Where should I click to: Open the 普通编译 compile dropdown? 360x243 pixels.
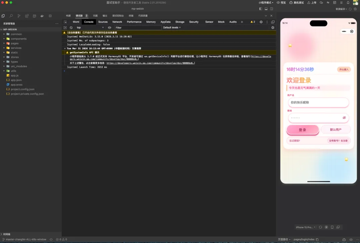tap(341, 9)
